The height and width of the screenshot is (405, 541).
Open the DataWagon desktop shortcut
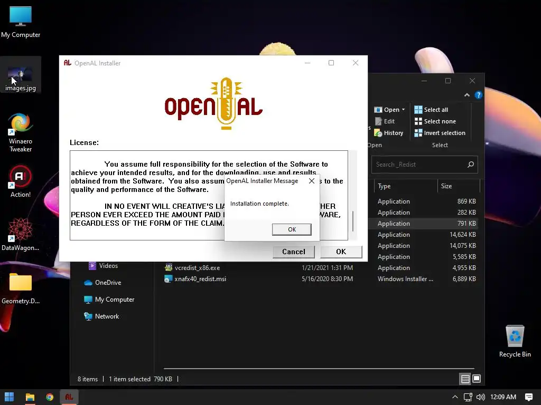[21, 234]
